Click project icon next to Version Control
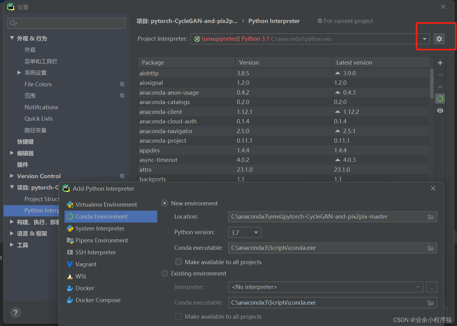457x326 pixels. pos(122,176)
